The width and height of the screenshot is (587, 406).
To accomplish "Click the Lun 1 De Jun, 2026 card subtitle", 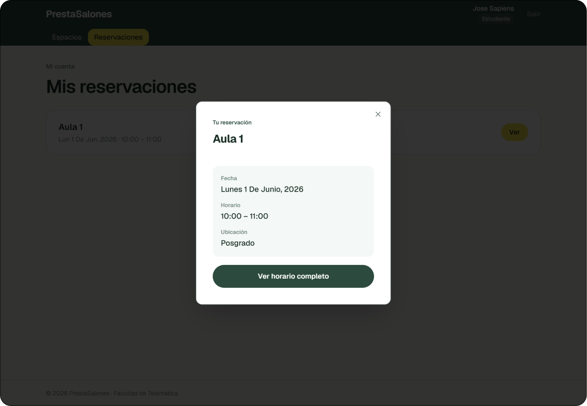I will pos(110,139).
